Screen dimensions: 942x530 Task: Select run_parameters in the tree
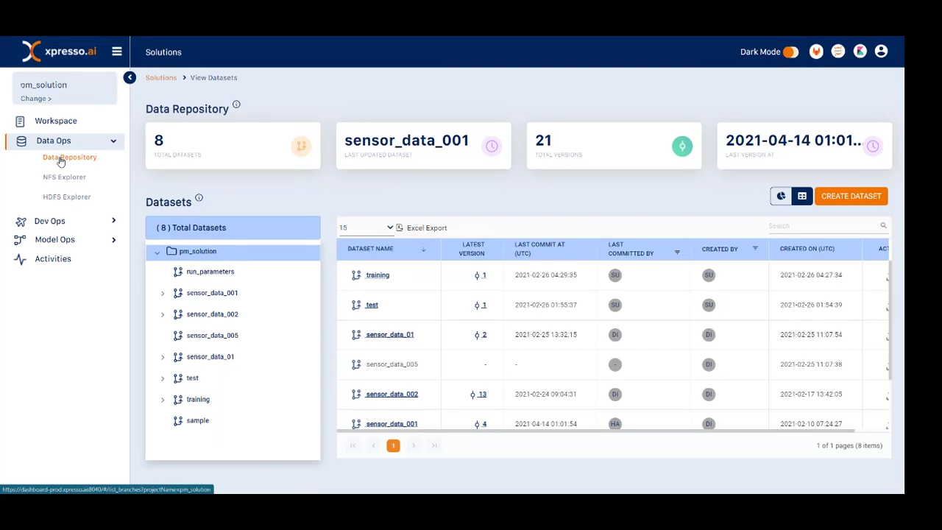point(210,272)
